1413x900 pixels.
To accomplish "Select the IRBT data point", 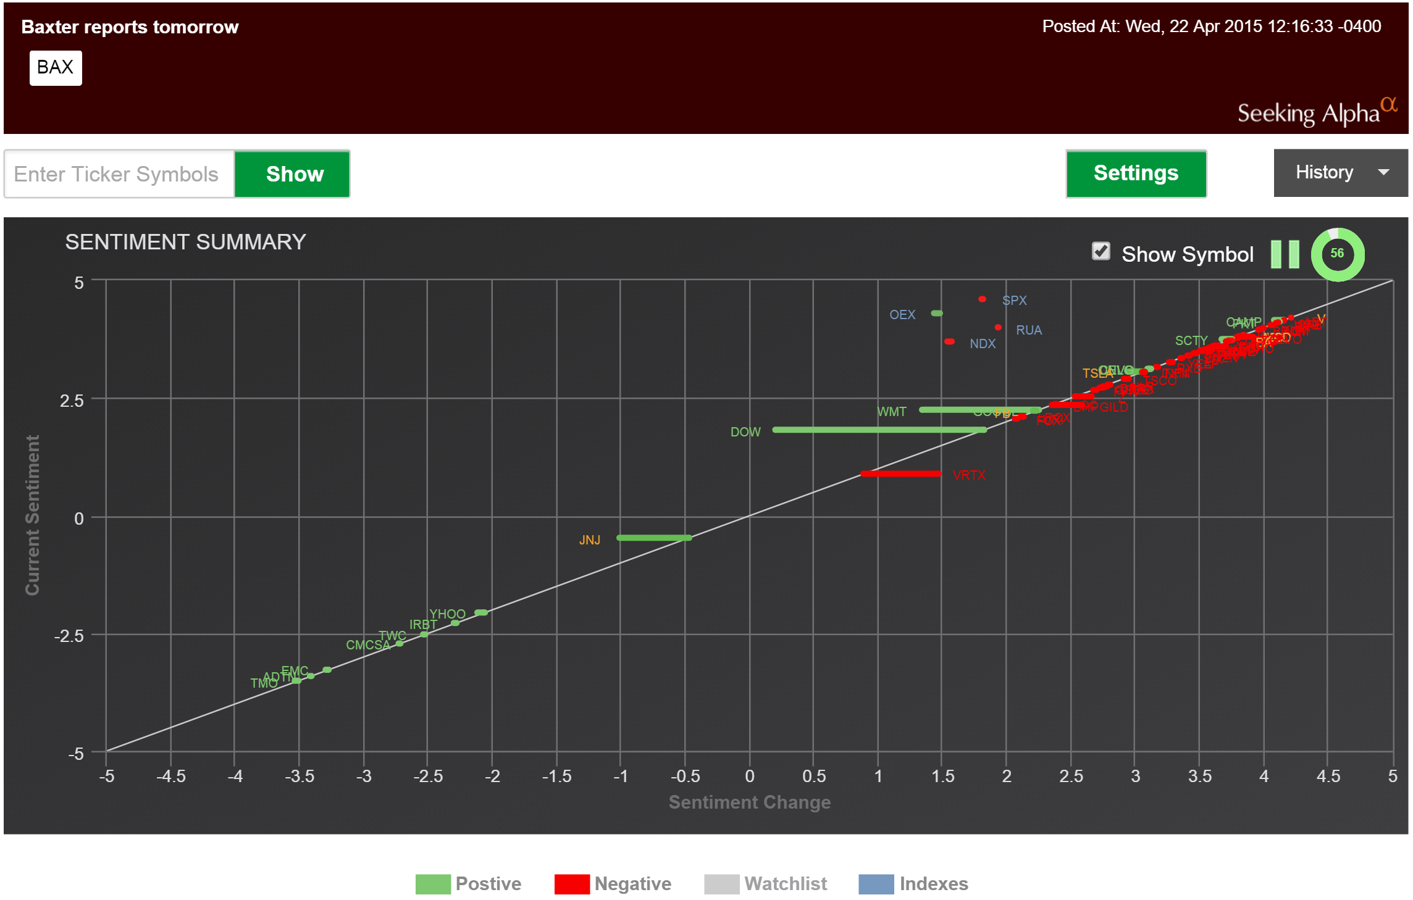I will coord(455,623).
